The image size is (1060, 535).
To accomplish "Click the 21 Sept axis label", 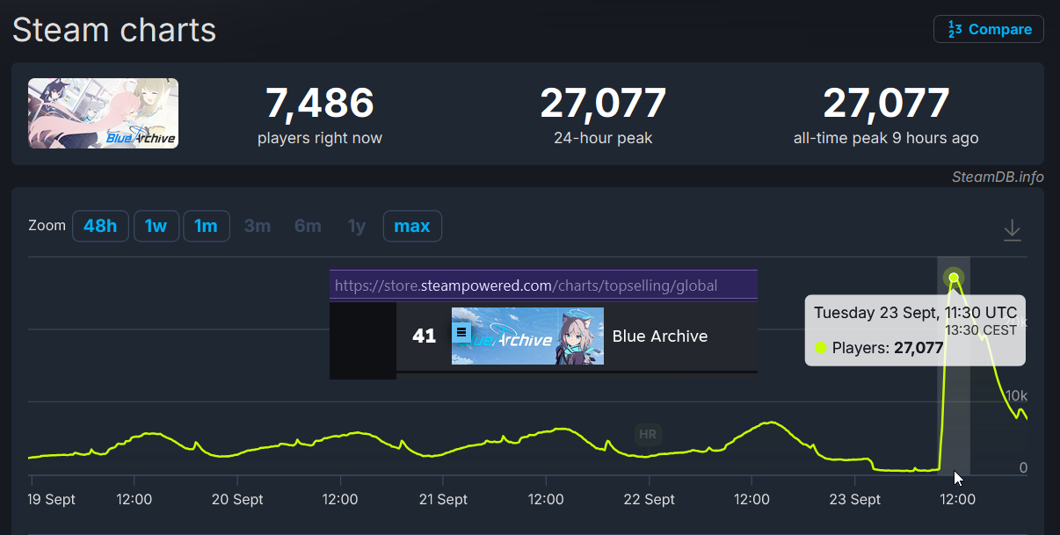I will pos(443,499).
